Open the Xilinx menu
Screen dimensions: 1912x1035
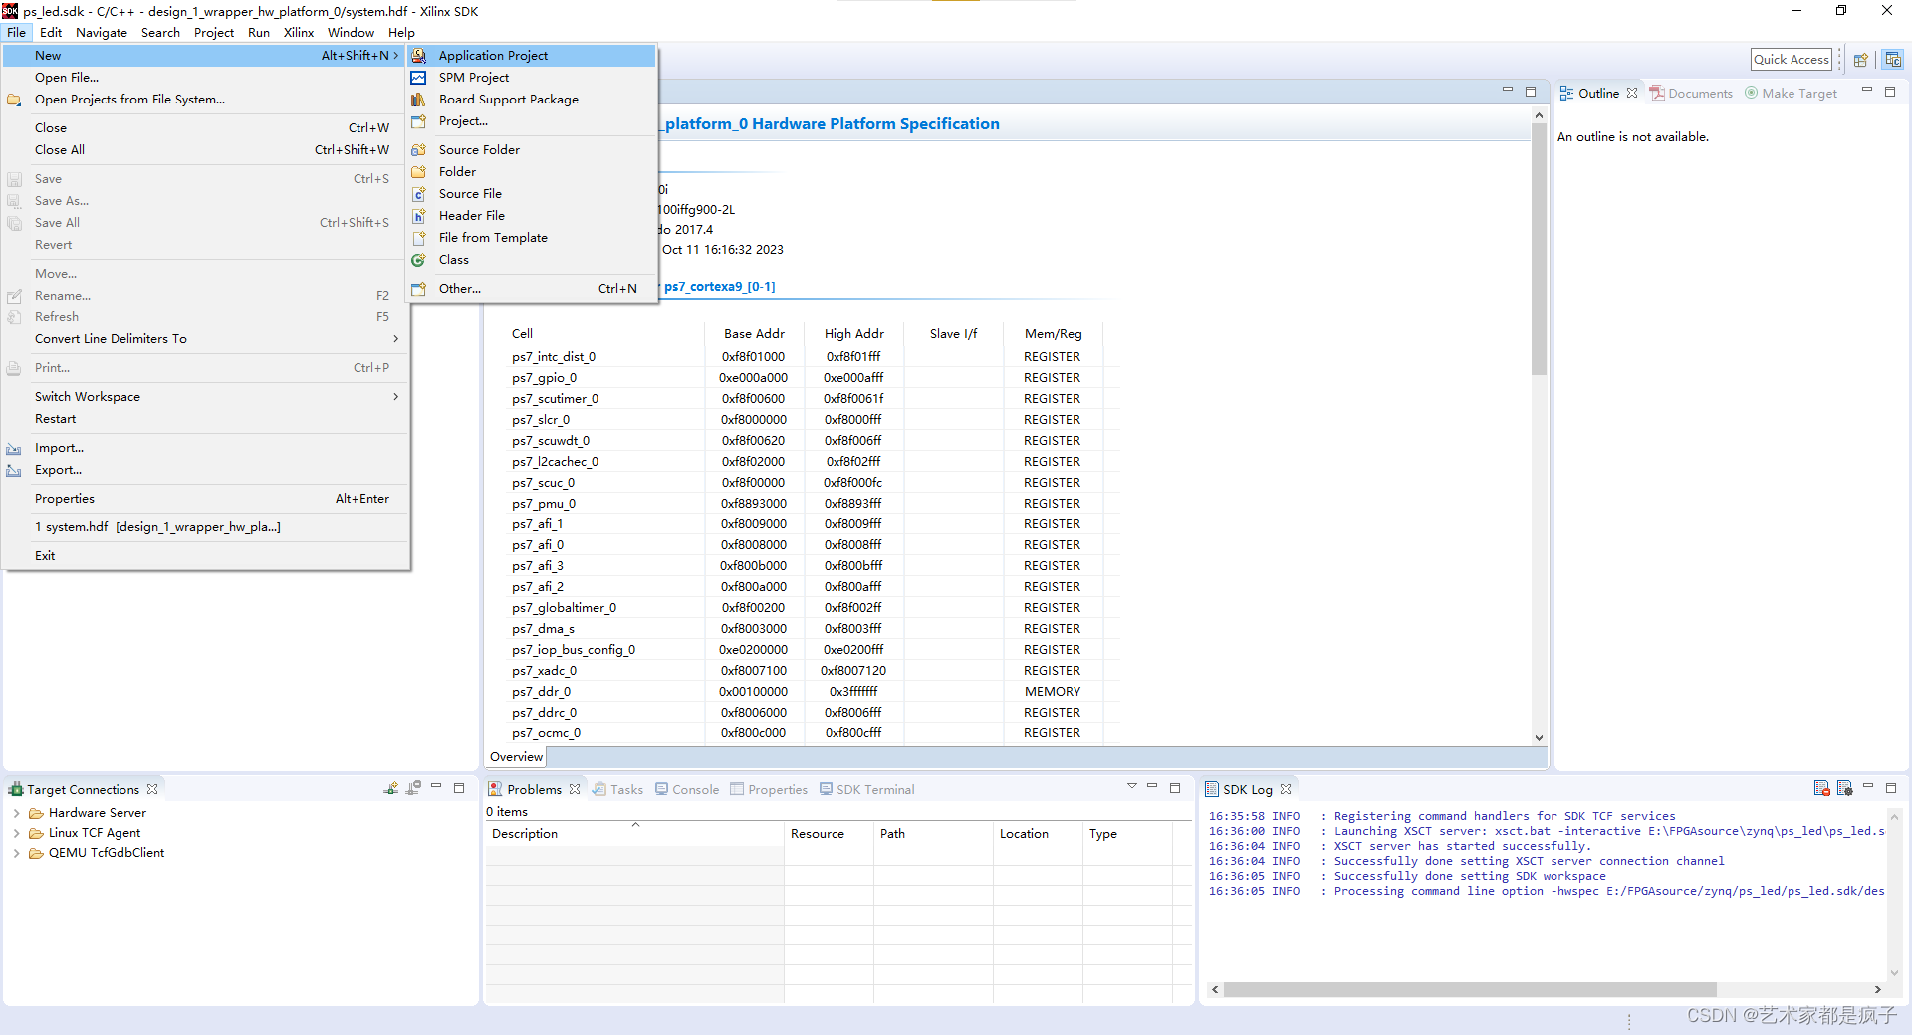coord(299,33)
